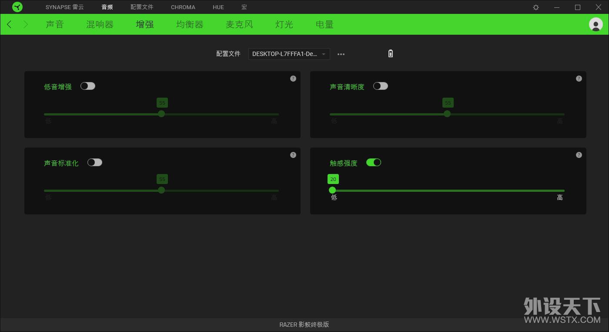Select the 增强 sub-tab

pyautogui.click(x=145, y=24)
